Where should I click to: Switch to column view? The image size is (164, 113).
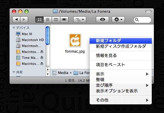click(x=56, y=19)
